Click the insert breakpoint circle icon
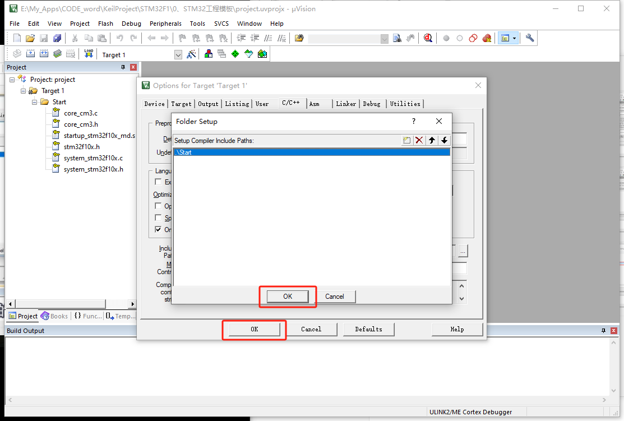 [x=446, y=38]
